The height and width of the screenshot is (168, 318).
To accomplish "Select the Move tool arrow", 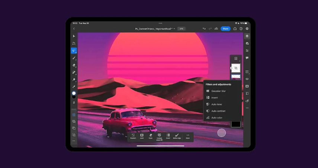I will pos(74,36).
